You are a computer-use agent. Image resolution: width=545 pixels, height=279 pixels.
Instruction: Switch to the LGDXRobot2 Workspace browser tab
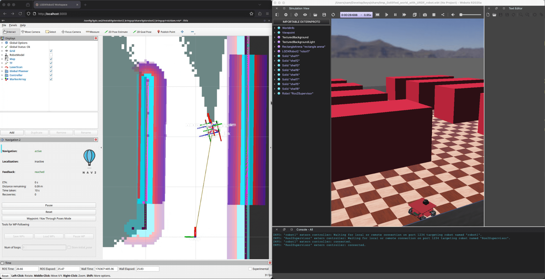54,4
